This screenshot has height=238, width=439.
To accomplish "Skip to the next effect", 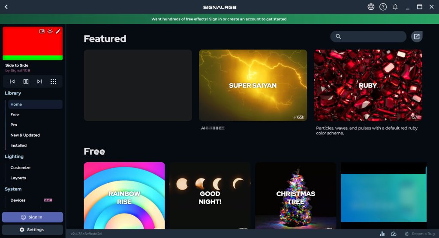I will coord(39,81).
